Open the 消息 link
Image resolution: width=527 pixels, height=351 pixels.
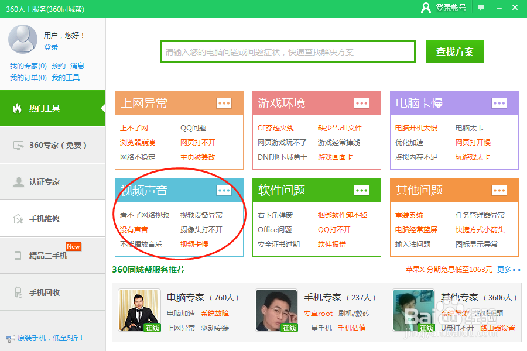click(x=77, y=66)
